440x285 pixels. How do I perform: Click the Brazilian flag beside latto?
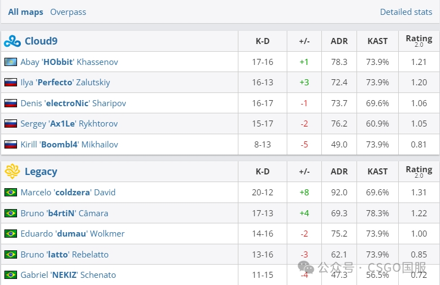coord(10,255)
